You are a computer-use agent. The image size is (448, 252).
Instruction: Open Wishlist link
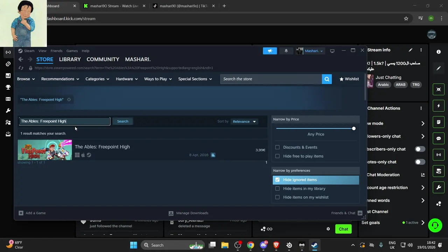[349, 79]
